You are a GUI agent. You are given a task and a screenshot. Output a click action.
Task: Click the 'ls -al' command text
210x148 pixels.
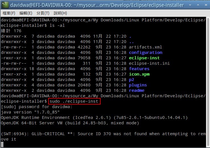click(x=57, y=25)
